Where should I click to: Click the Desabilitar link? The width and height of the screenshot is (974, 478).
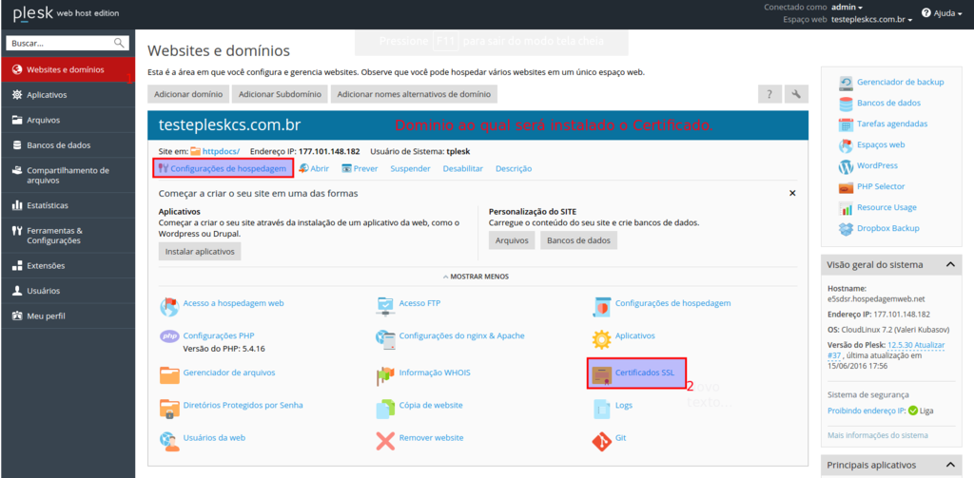pos(463,168)
